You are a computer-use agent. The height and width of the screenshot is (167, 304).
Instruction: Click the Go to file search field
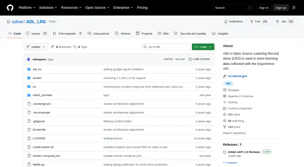point(166,47)
